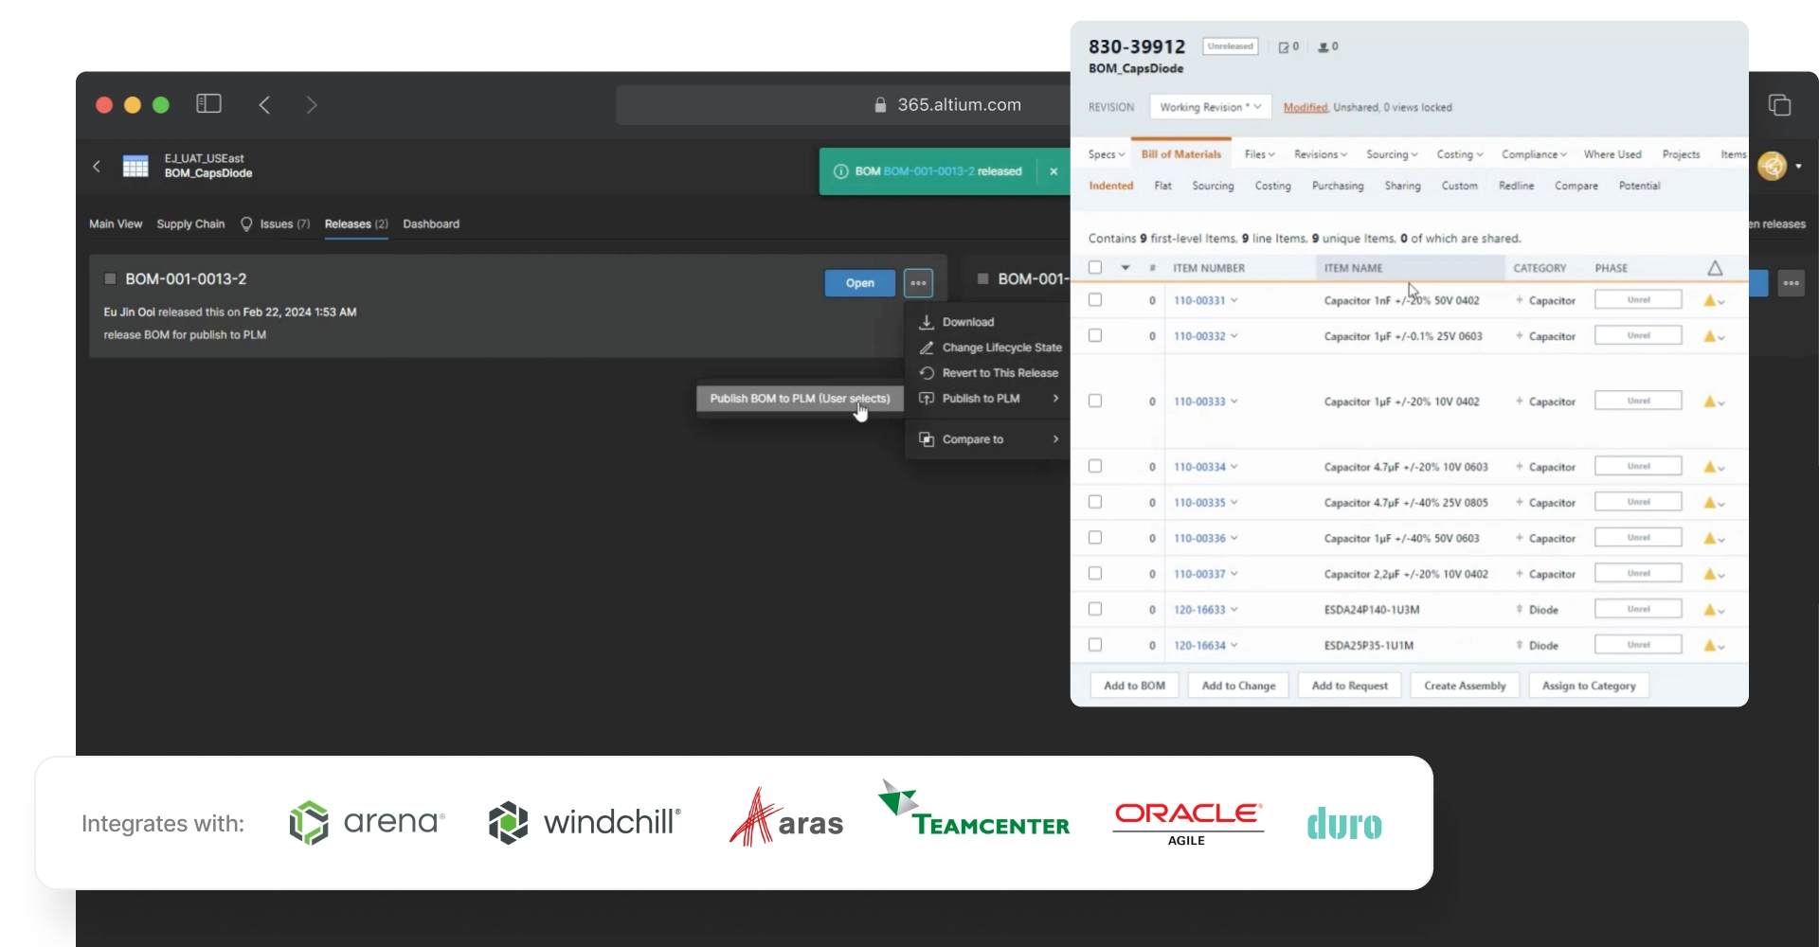
Task: Select the Flat BOM view tab
Action: click(x=1162, y=187)
